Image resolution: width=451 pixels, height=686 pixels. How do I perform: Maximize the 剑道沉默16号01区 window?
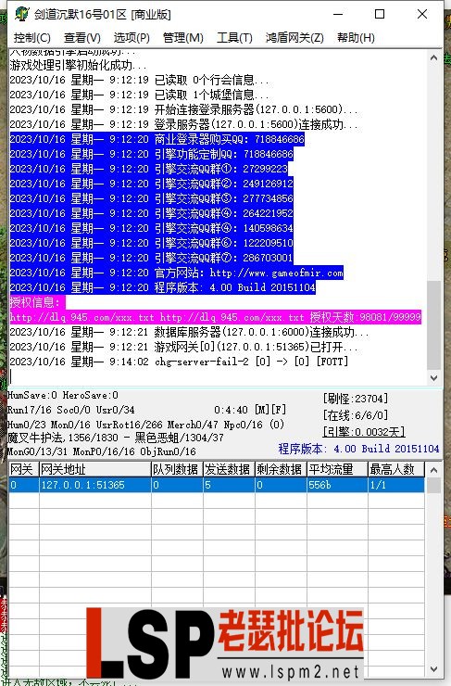pos(380,14)
